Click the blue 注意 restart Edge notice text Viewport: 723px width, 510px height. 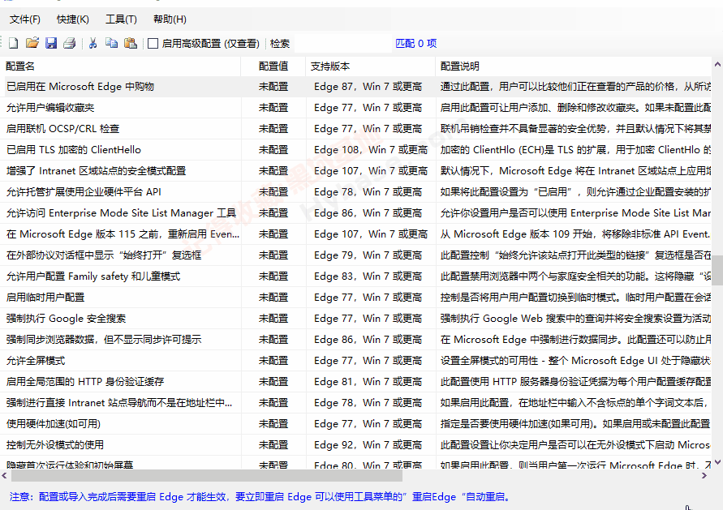(x=260, y=497)
